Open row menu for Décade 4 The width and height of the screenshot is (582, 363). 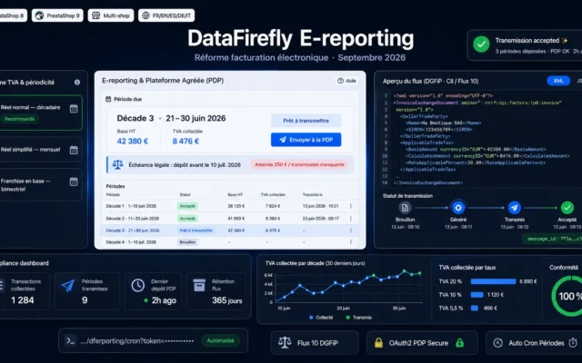351,242
